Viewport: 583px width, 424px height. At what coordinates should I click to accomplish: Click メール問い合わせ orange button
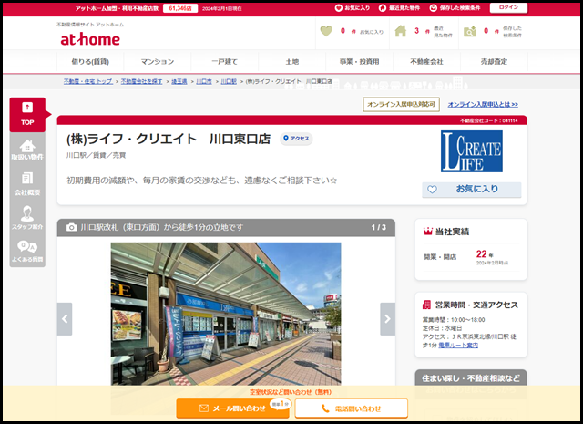point(233,408)
